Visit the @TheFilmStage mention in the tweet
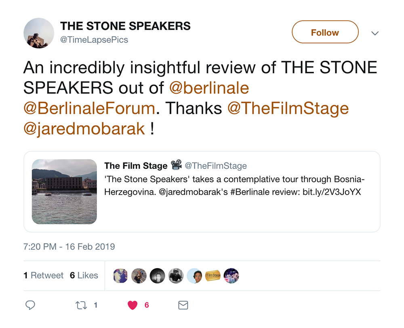Image resolution: width=404 pixels, height=328 pixels. click(288, 108)
